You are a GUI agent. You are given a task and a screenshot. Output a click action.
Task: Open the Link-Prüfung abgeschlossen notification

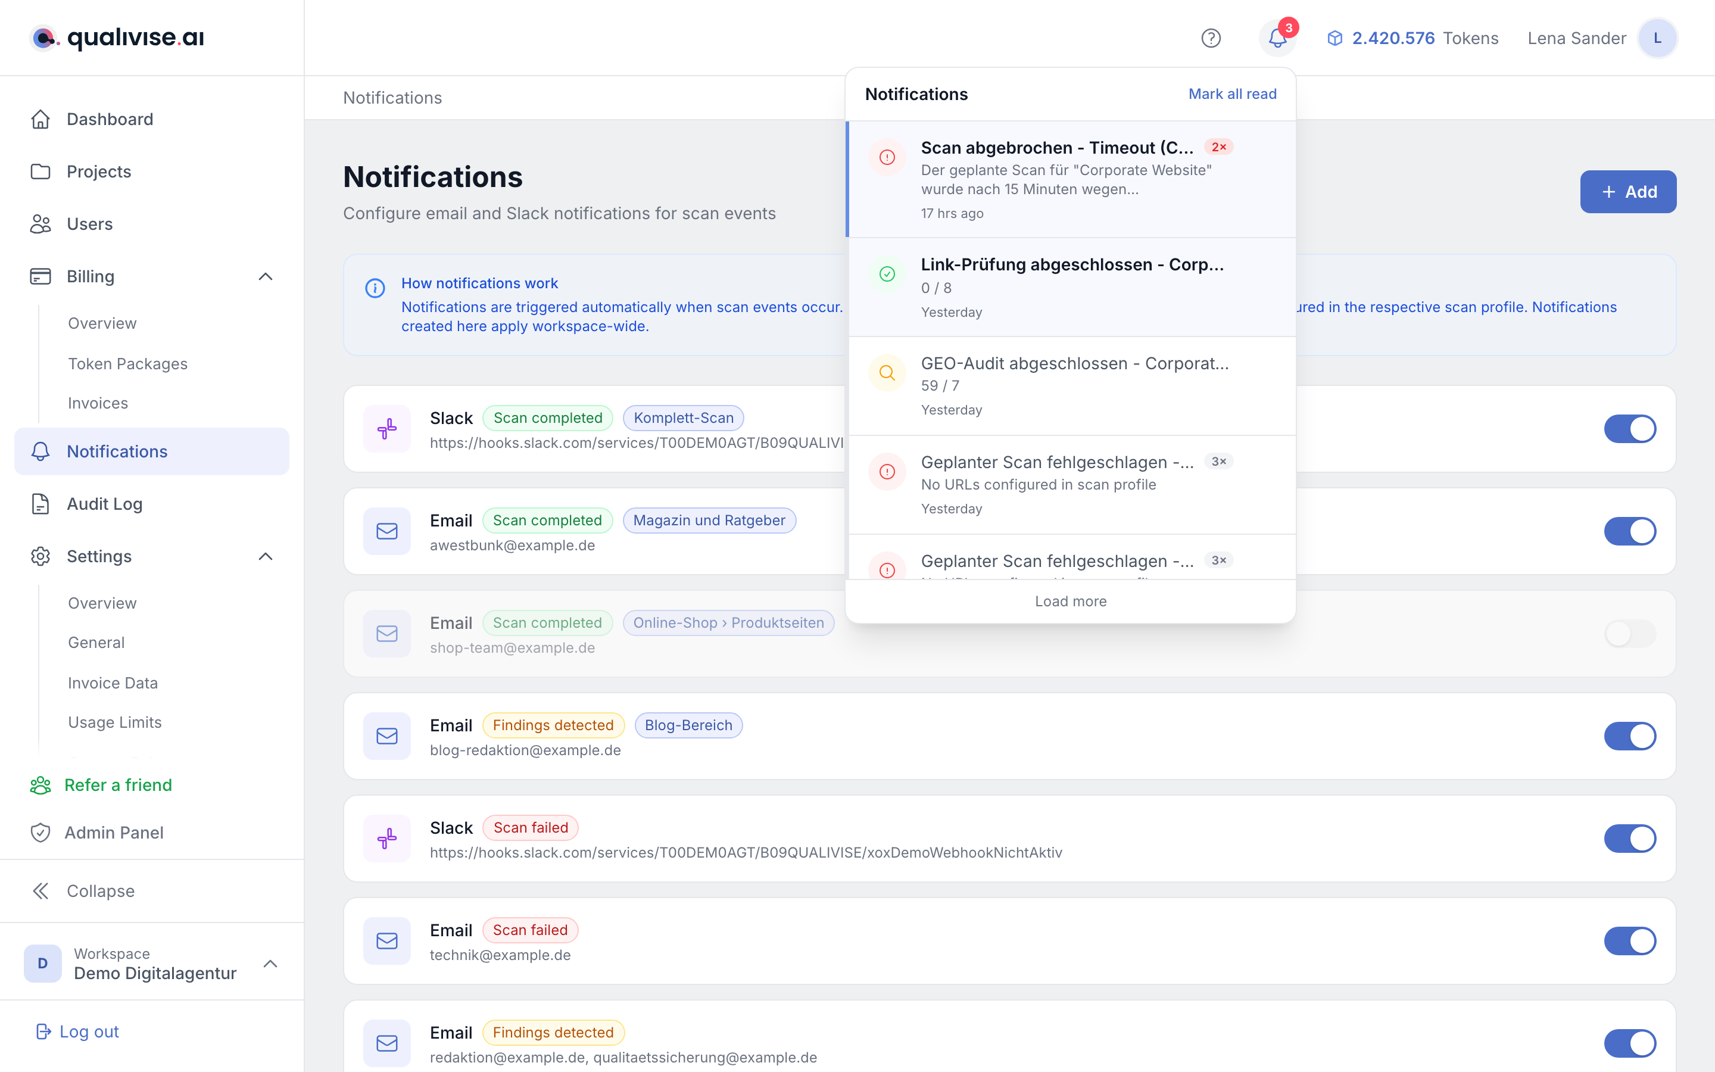(x=1071, y=287)
